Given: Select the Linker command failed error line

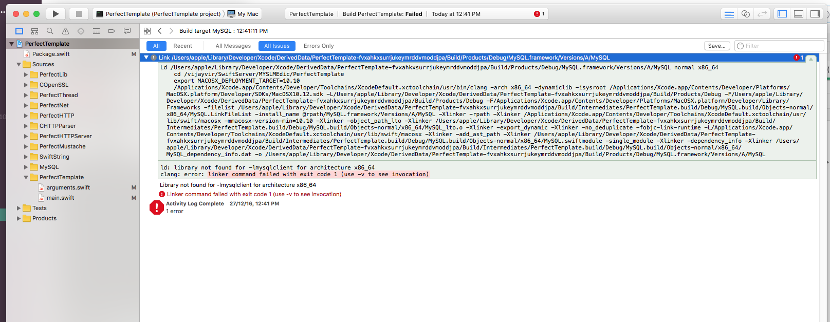Looking at the screenshot, I should 254,194.
